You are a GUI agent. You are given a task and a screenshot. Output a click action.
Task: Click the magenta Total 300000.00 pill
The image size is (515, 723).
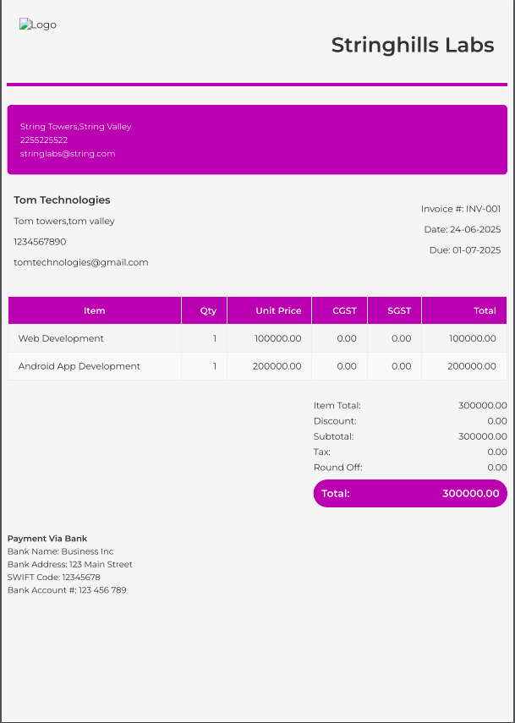410,493
